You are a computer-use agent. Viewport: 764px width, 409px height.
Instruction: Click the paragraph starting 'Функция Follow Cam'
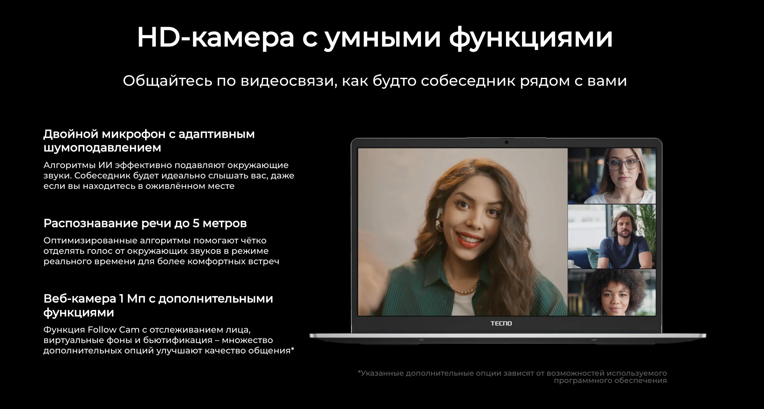pos(169,340)
